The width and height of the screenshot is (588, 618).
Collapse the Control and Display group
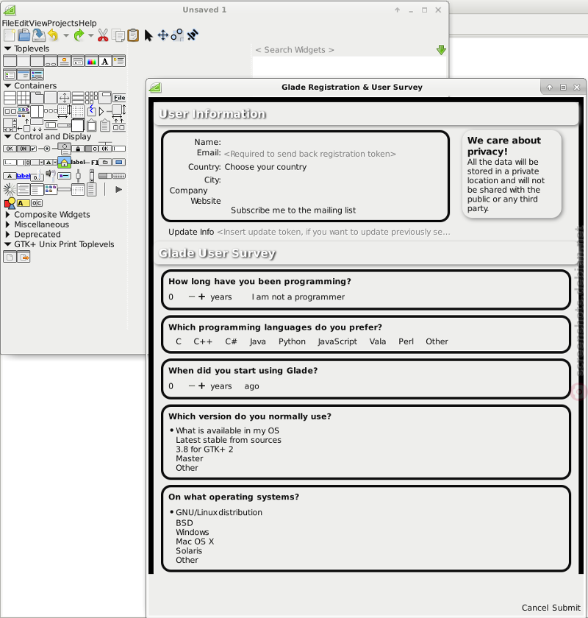7,136
